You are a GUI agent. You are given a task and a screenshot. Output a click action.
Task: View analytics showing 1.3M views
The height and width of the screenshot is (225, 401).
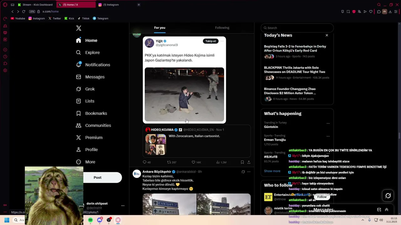221,162
